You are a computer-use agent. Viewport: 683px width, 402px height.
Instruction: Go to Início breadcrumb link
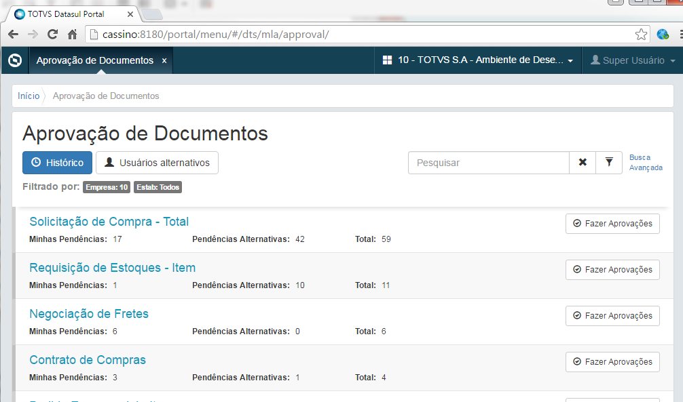tap(29, 96)
